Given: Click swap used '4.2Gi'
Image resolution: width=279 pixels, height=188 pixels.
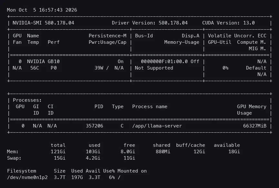Looking at the screenshot, I should point(93,158).
